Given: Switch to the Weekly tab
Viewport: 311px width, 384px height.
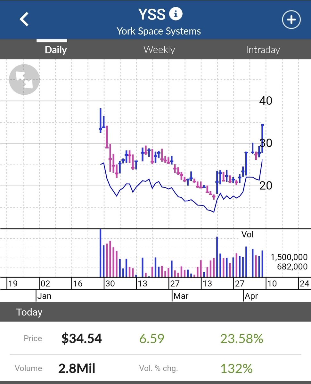Looking at the screenshot, I should 159,50.
